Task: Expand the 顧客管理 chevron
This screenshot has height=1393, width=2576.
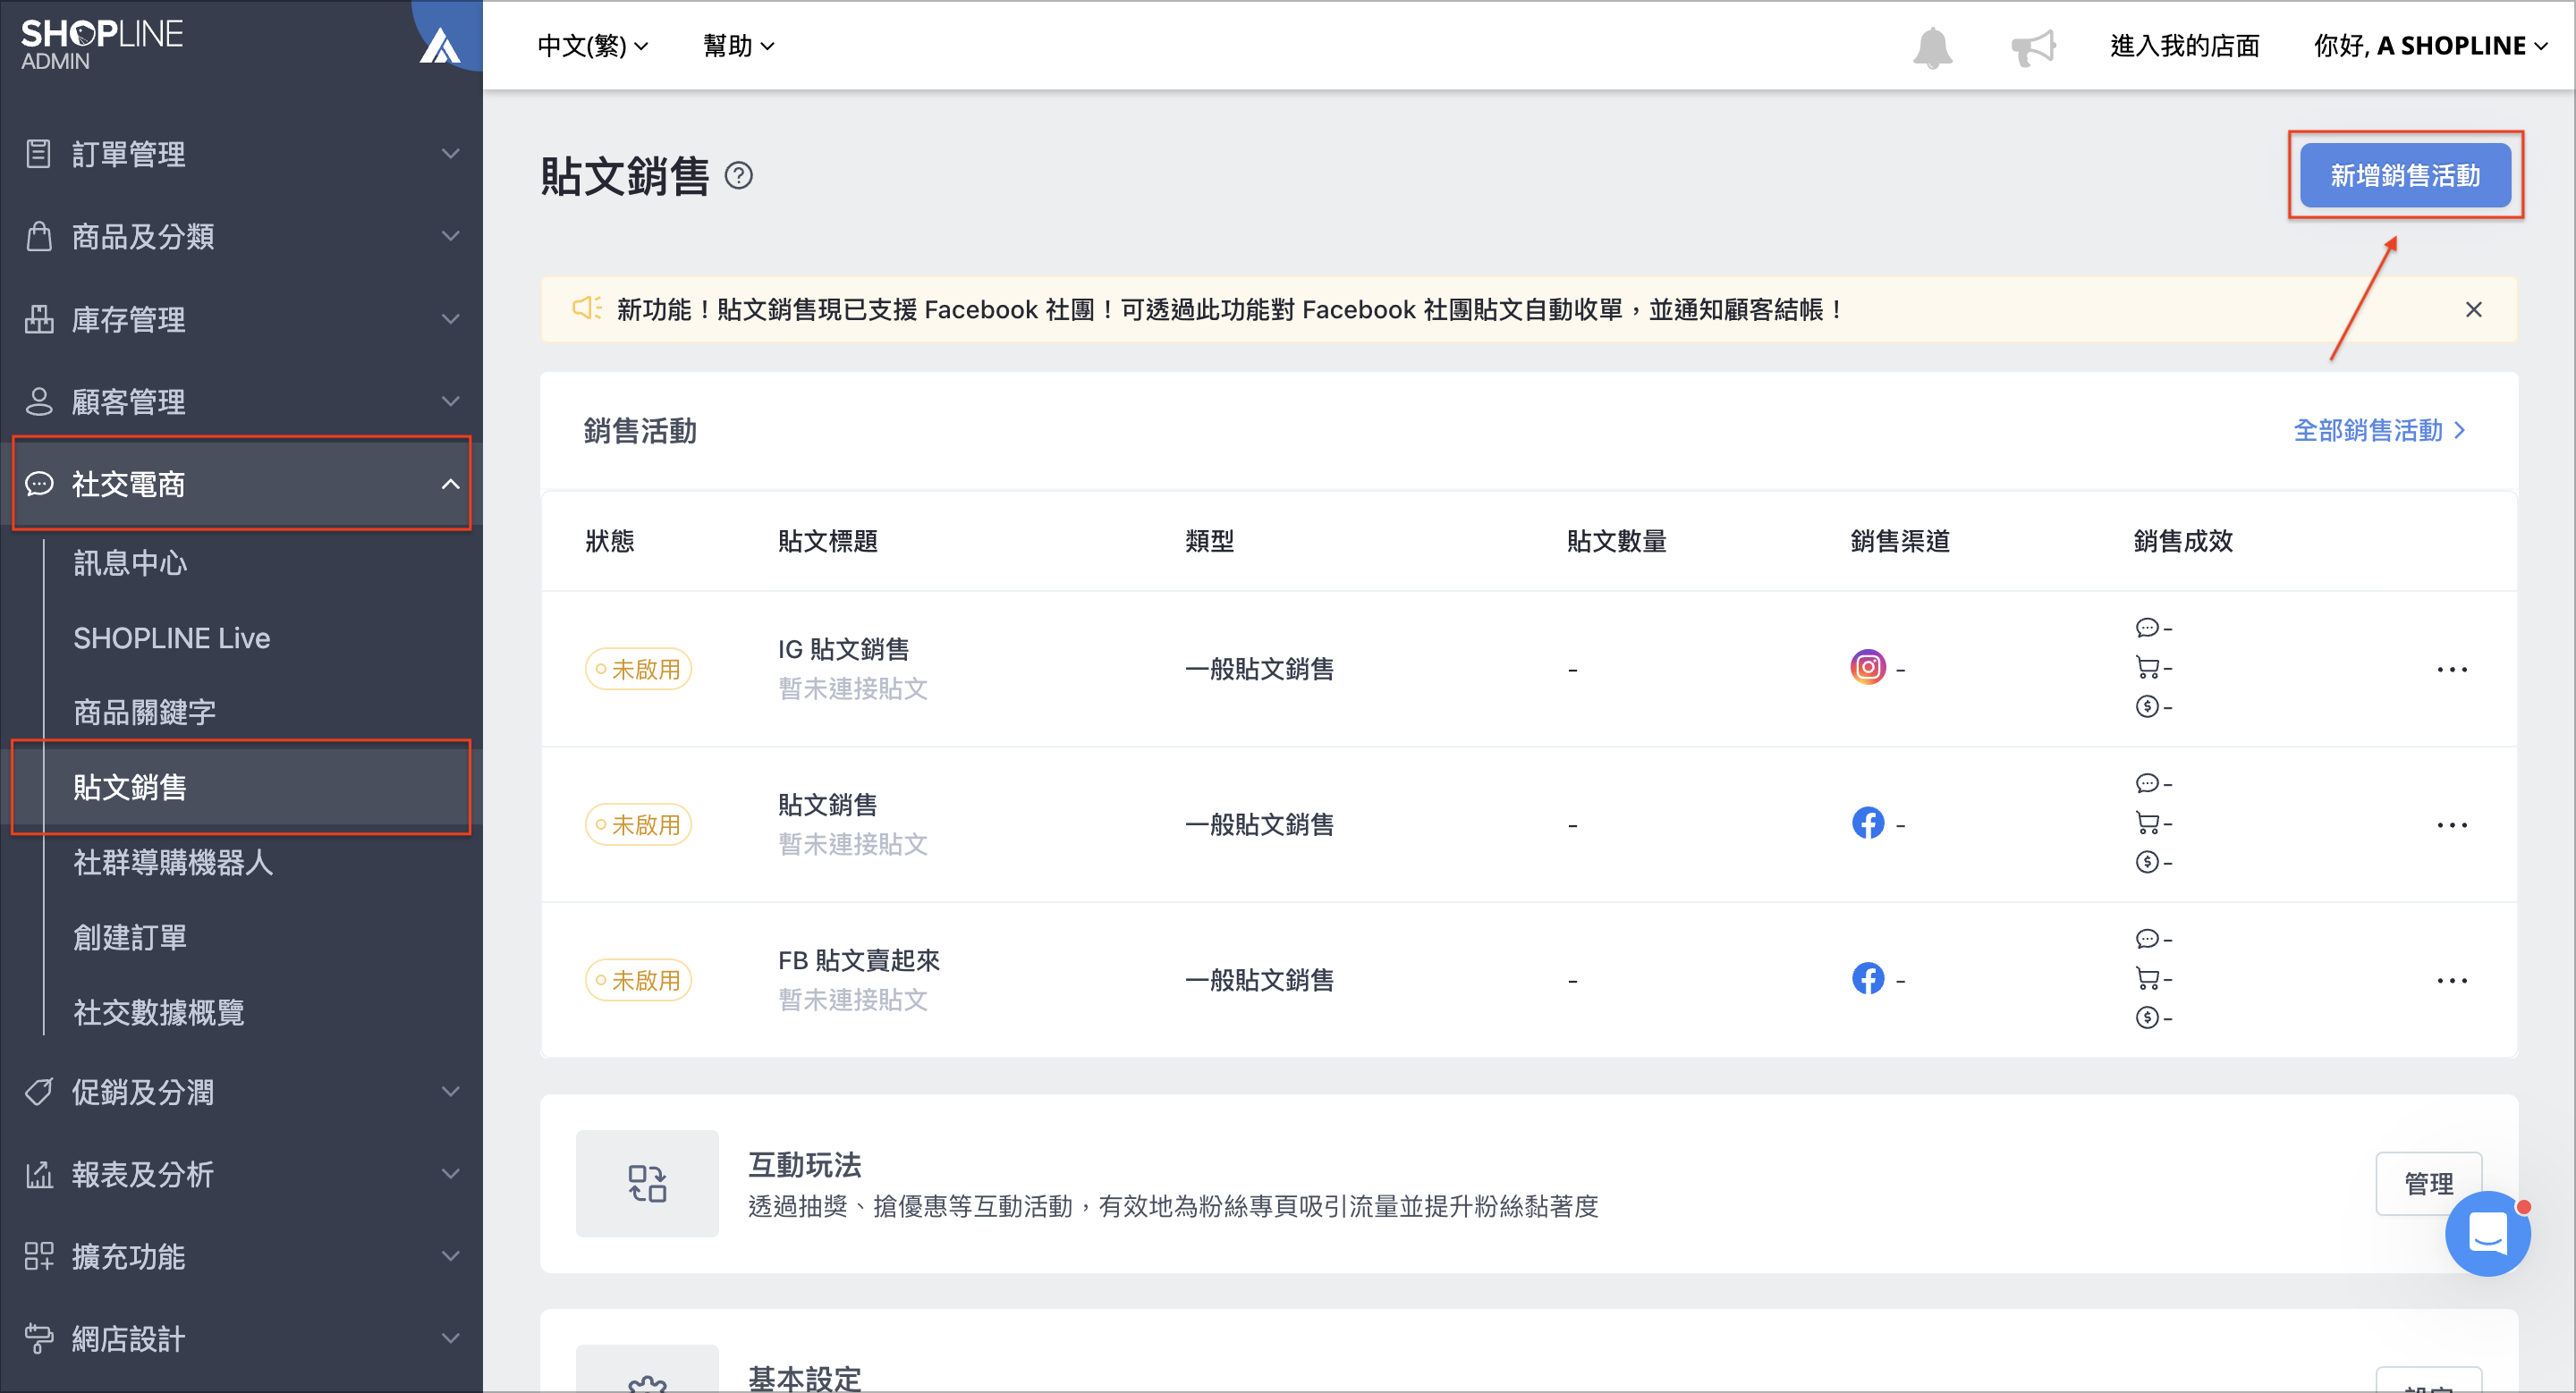Action: (x=451, y=401)
